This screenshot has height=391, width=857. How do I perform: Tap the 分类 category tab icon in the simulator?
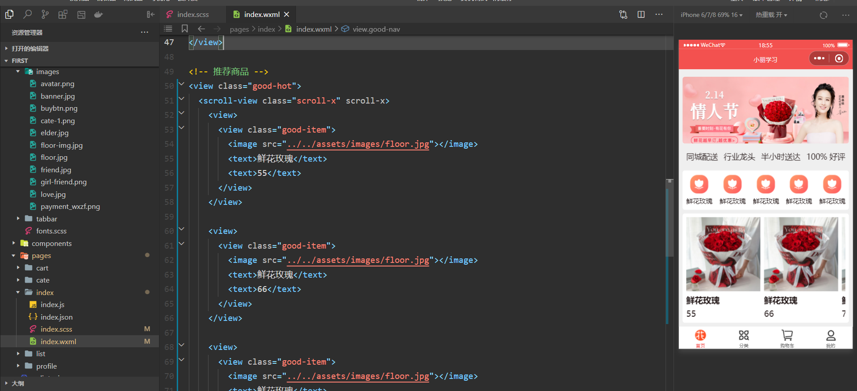tap(744, 335)
